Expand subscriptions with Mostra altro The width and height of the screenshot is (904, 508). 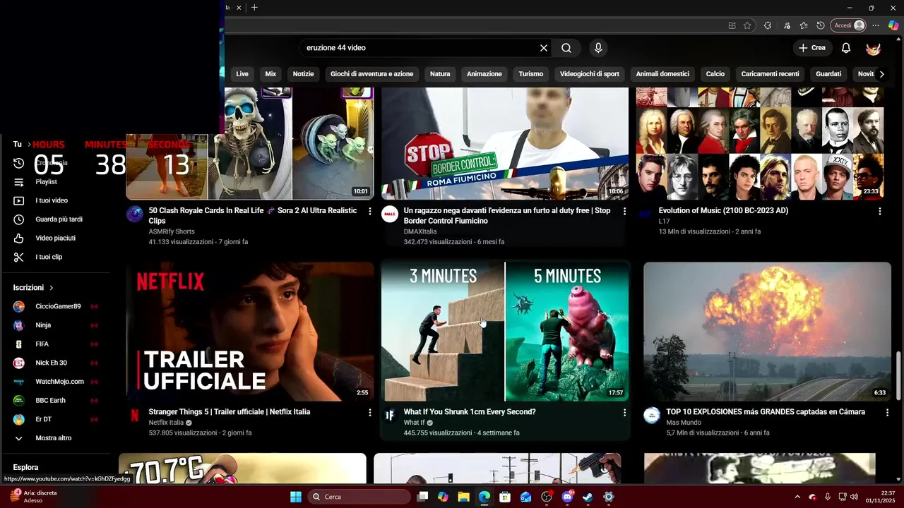(55, 438)
